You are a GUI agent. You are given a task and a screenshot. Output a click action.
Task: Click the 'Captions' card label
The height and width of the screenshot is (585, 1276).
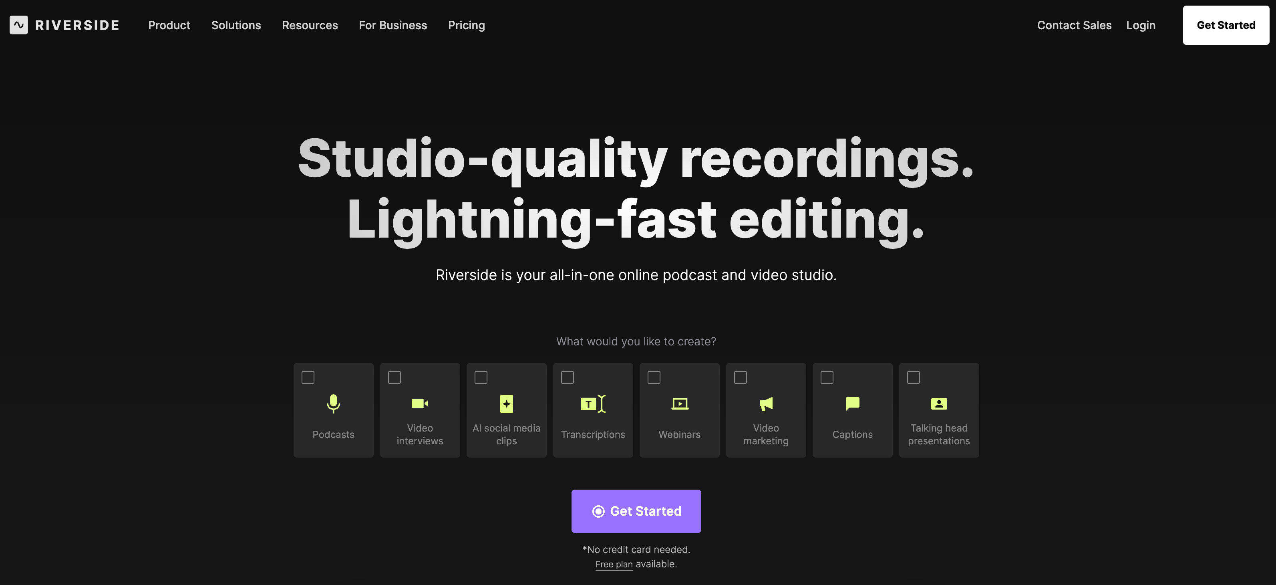(x=853, y=434)
